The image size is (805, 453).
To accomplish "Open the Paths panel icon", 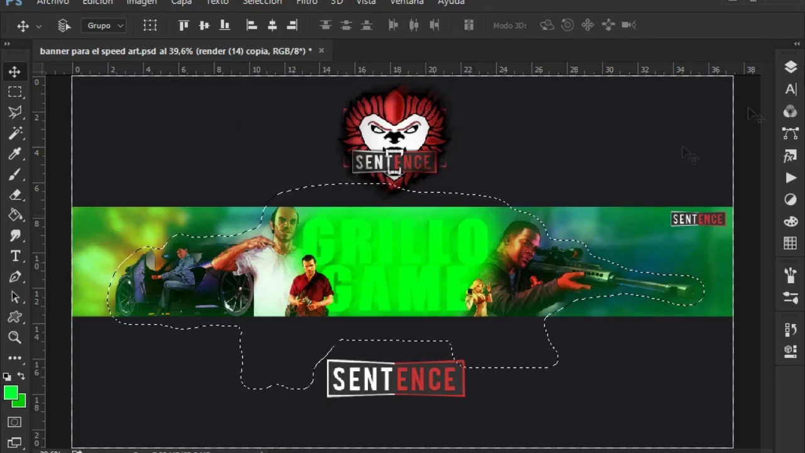I will coord(791,133).
